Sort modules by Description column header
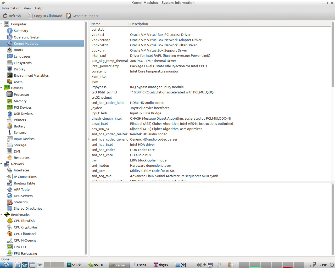Image resolution: width=335 pixels, height=268 pixels. click(x=139, y=24)
